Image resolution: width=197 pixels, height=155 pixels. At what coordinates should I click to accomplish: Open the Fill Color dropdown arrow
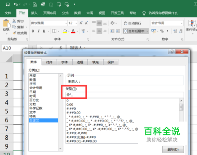(x=69, y=31)
